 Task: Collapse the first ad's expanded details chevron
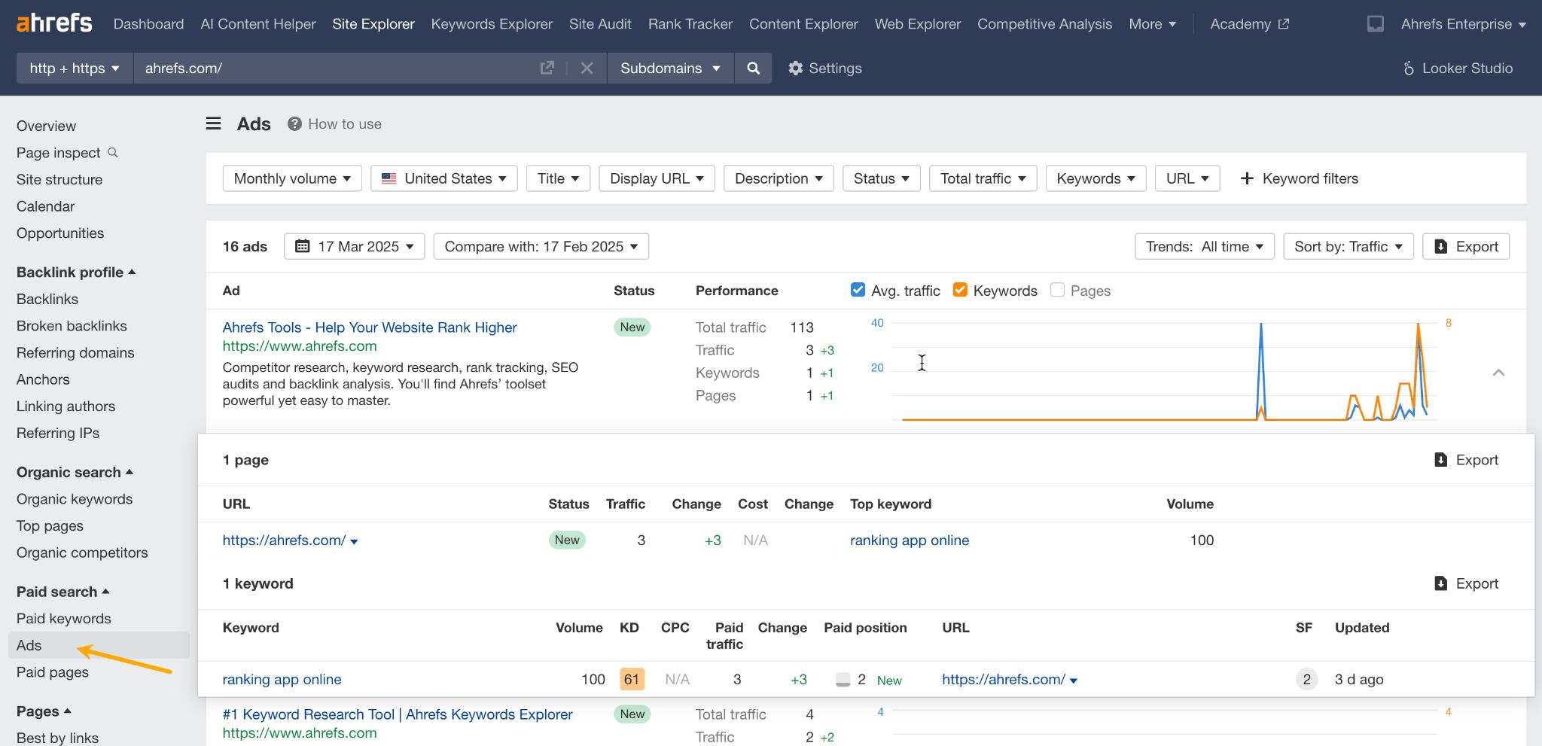point(1498,372)
